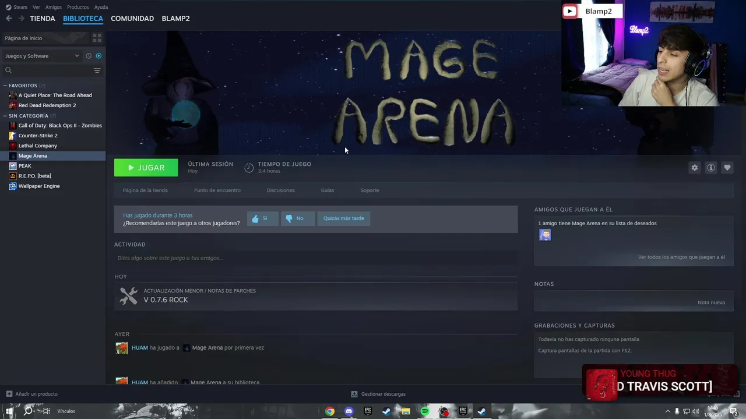Select A Quiet Place: The Road Ahead

pos(55,95)
